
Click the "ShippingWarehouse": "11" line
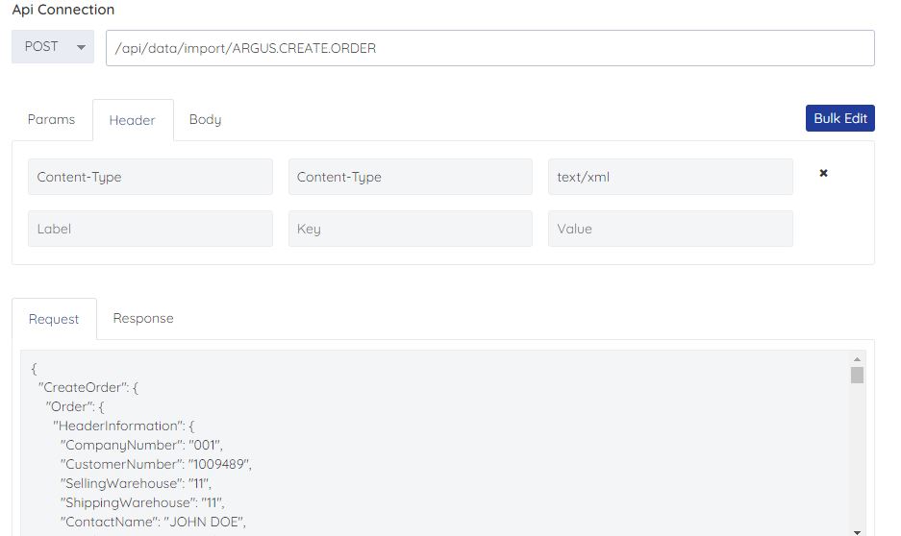(x=142, y=502)
